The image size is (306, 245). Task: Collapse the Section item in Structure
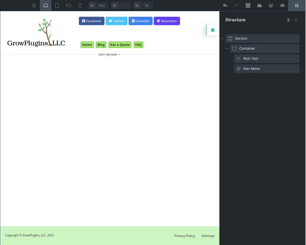point(222,38)
